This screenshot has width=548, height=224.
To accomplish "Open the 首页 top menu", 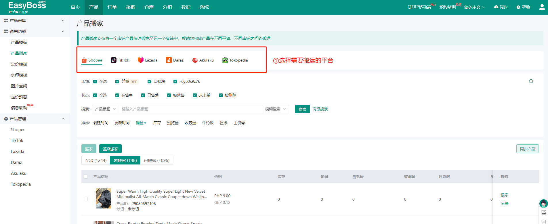I will coord(75,7).
